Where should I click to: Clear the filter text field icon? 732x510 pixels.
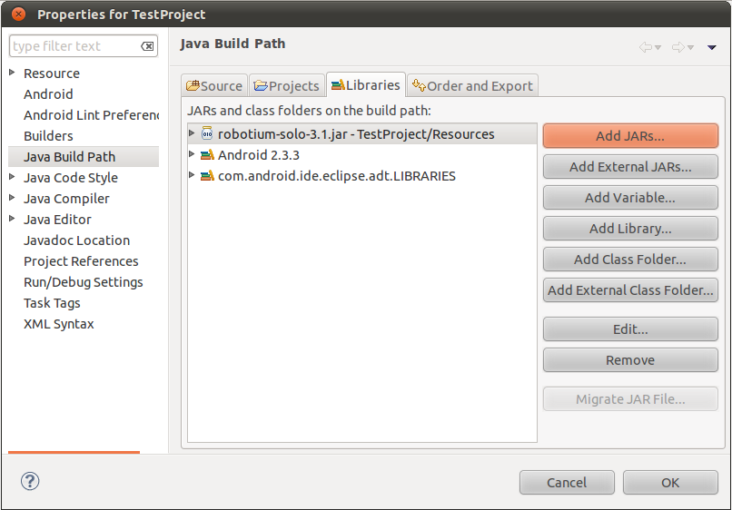(x=147, y=46)
